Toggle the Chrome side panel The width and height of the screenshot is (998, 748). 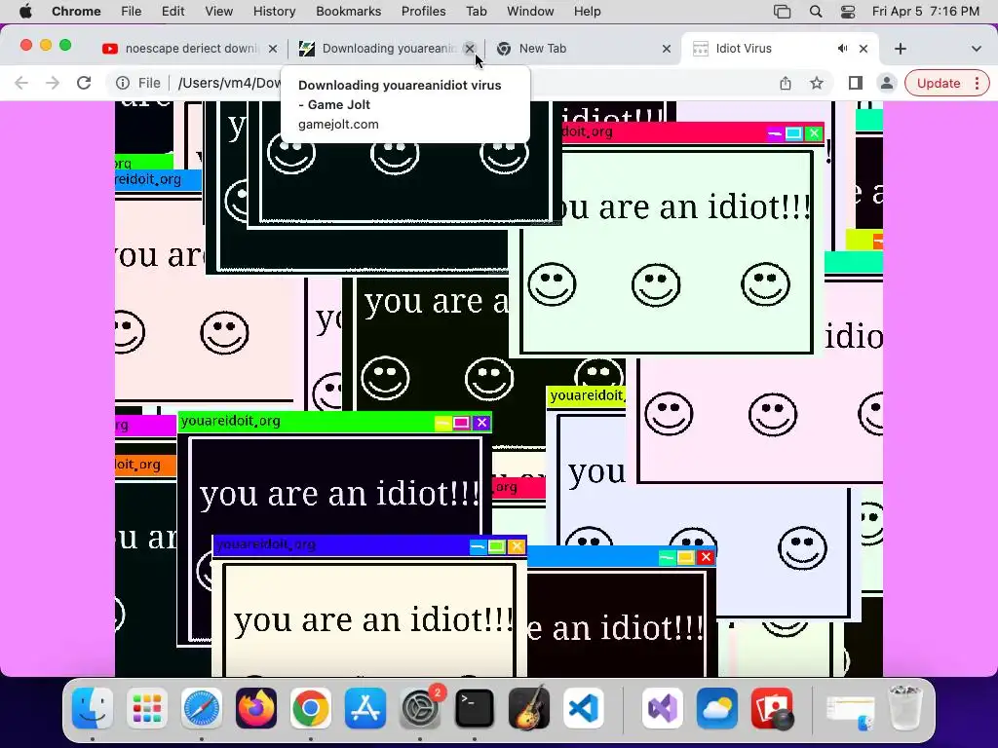pyautogui.click(x=856, y=84)
